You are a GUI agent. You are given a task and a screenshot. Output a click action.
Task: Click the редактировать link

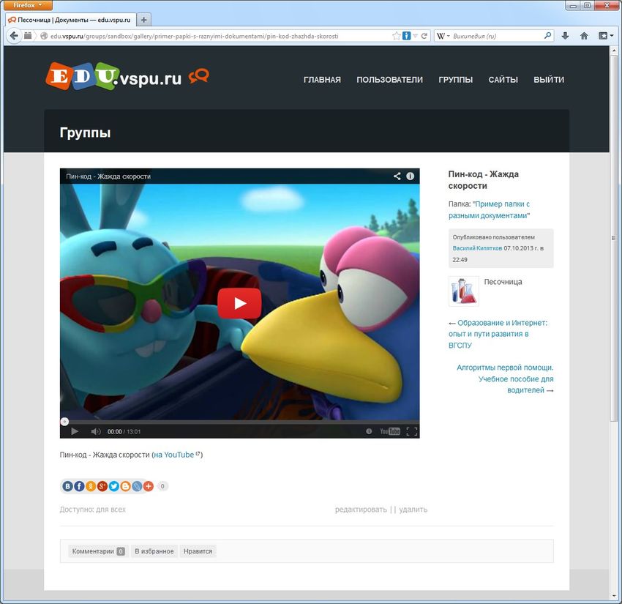click(x=361, y=510)
